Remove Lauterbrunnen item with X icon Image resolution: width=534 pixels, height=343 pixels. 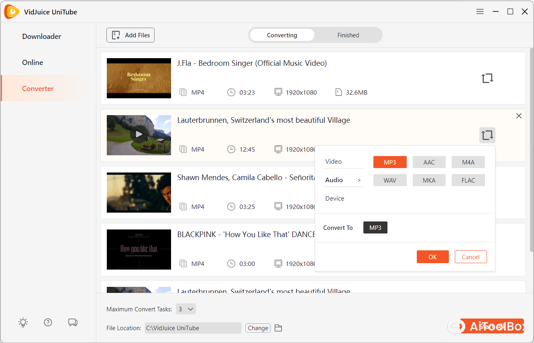point(519,116)
